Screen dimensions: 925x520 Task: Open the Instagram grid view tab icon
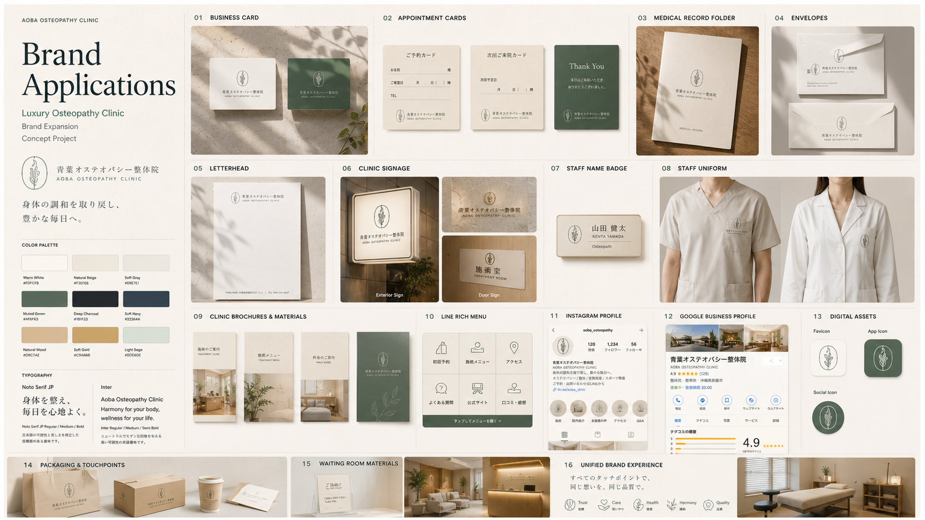click(x=564, y=435)
